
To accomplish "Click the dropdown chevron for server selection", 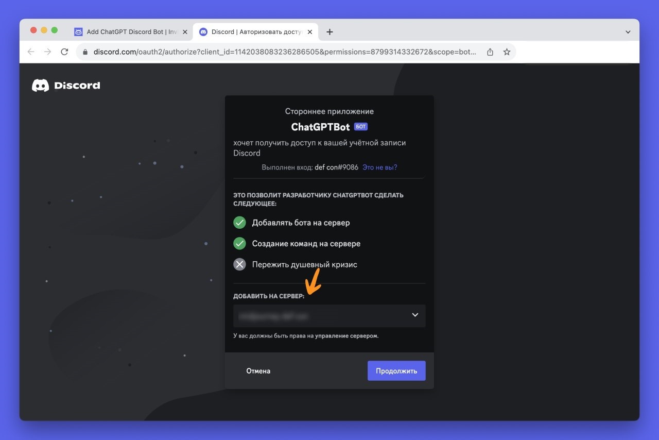I will (415, 315).
